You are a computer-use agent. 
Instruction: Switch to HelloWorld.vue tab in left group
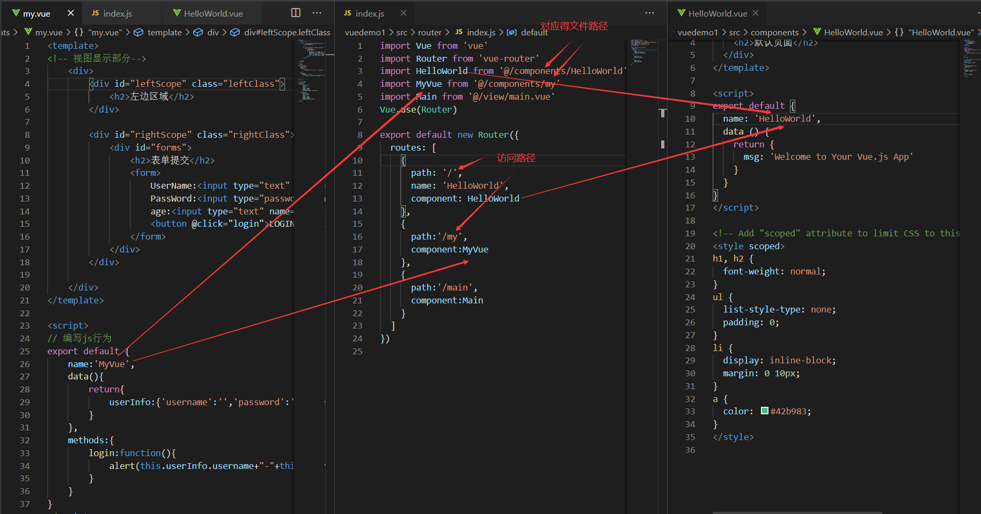pos(213,13)
